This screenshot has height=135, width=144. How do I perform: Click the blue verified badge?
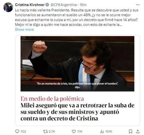(x=47, y=5)
